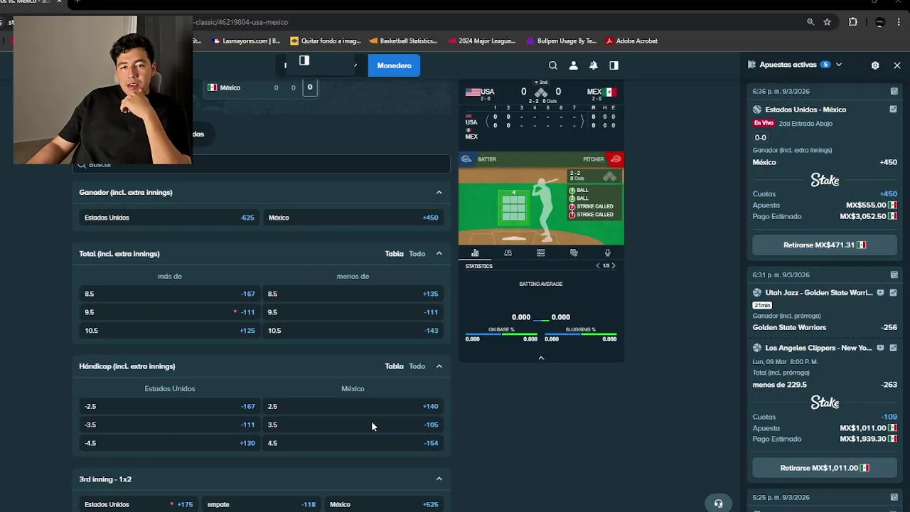Open Basketball Statistics bookmark

click(x=403, y=41)
